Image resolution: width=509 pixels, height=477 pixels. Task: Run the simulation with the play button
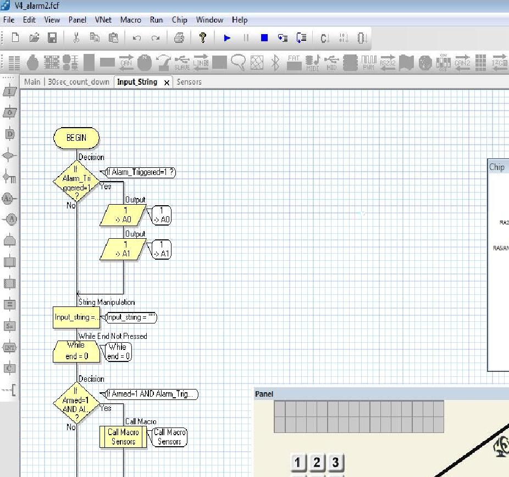[227, 38]
